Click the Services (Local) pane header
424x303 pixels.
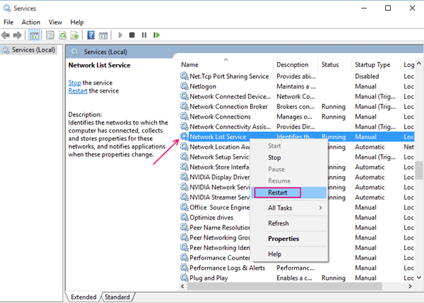105,52
